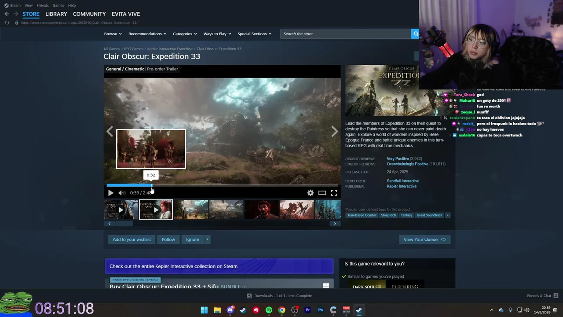Screen dimensions: 563x317
Task: Open All Games breadcrumb link
Action: pyautogui.click(x=112, y=49)
